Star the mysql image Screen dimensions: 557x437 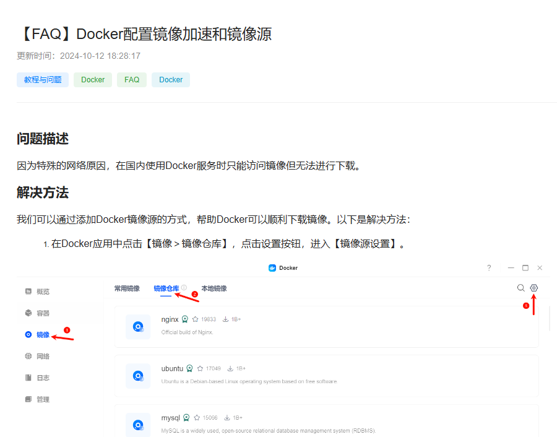coord(197,417)
